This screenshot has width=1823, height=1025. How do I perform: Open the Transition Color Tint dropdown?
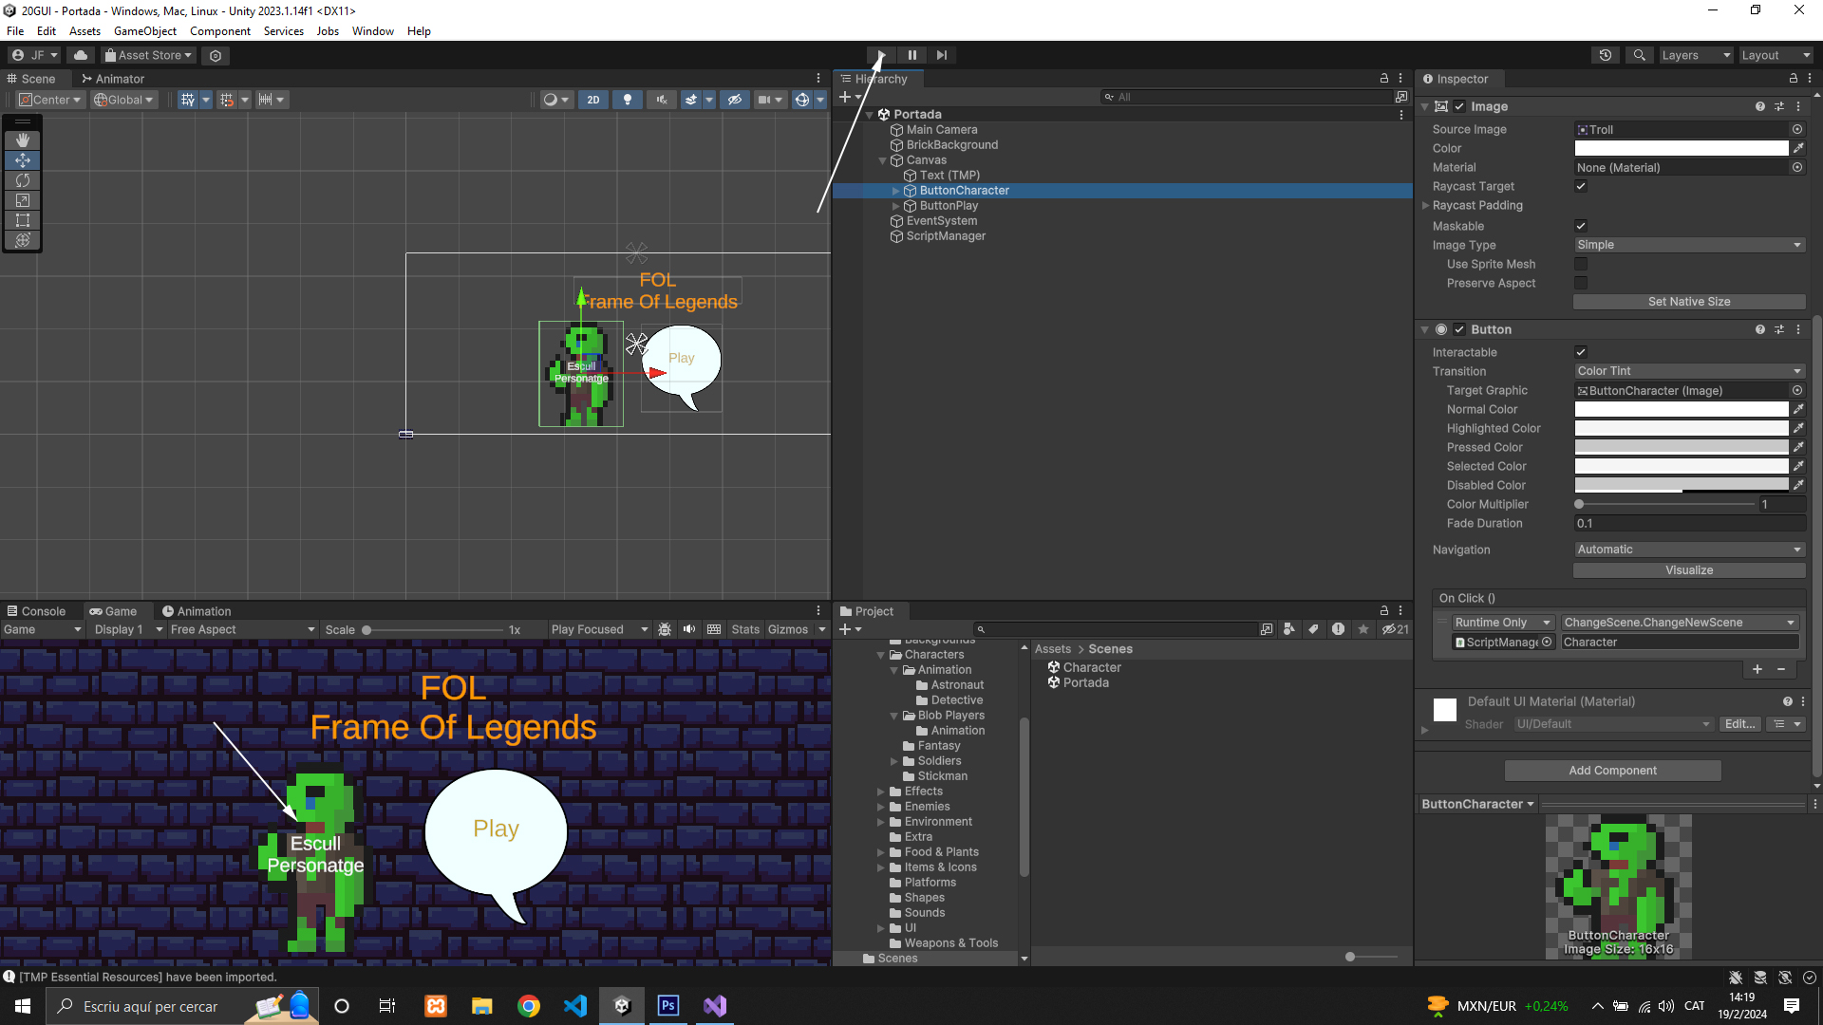click(1688, 371)
